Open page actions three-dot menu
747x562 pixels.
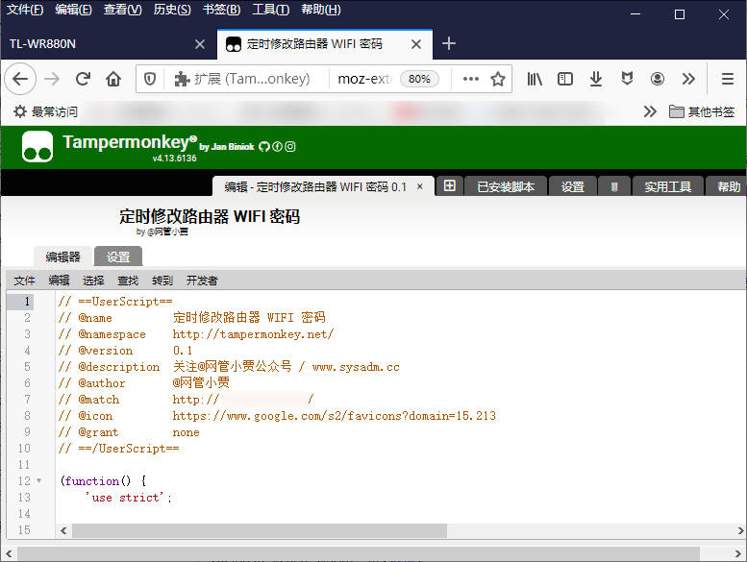click(x=471, y=79)
